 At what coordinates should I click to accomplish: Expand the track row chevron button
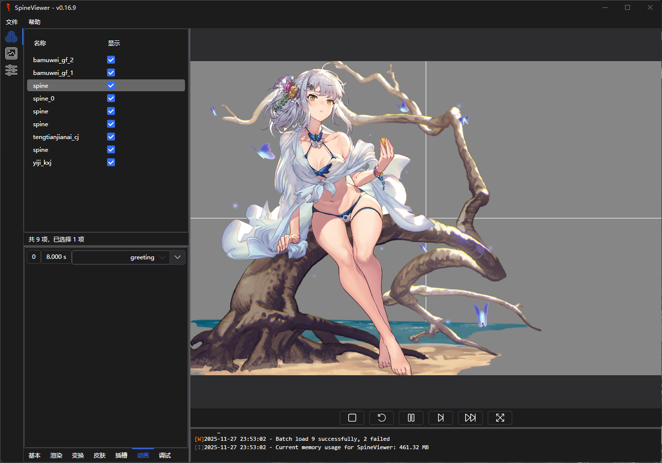tap(178, 257)
